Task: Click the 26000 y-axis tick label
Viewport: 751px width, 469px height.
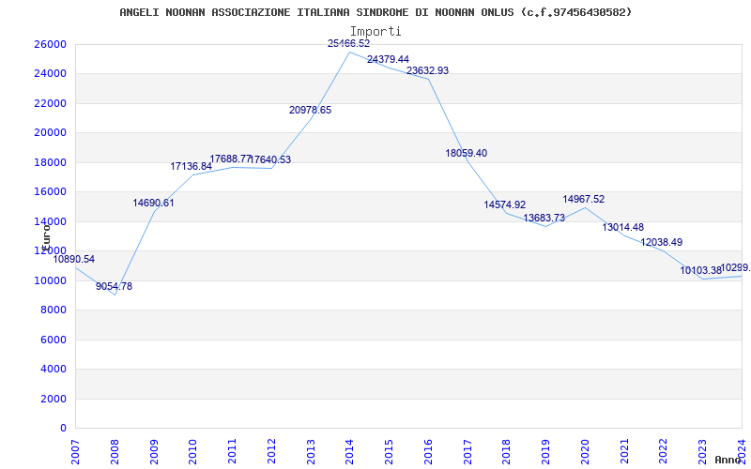Action: point(50,44)
